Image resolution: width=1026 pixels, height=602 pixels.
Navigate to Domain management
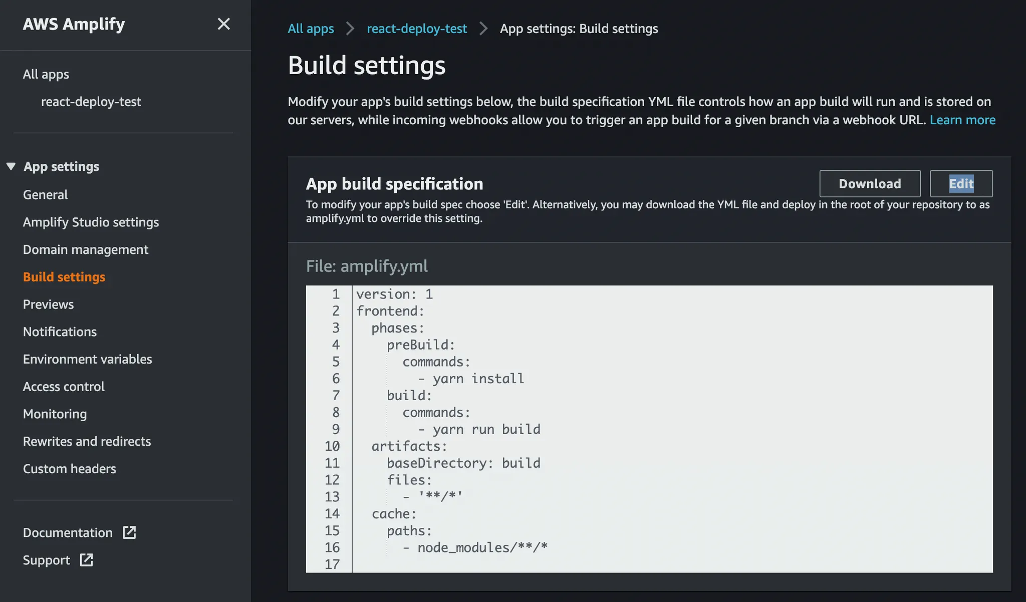point(85,249)
